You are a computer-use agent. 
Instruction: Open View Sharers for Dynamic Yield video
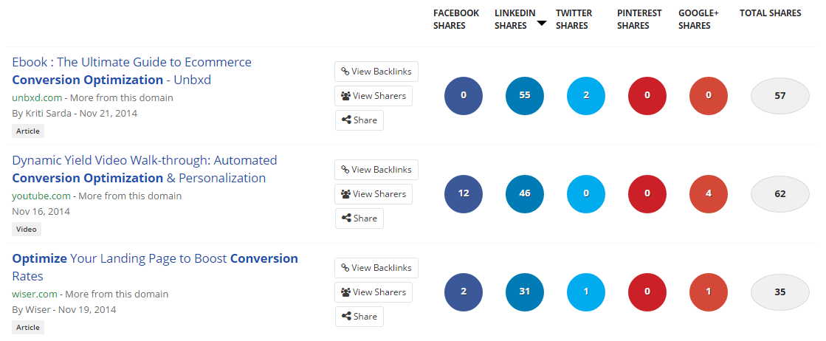374,194
